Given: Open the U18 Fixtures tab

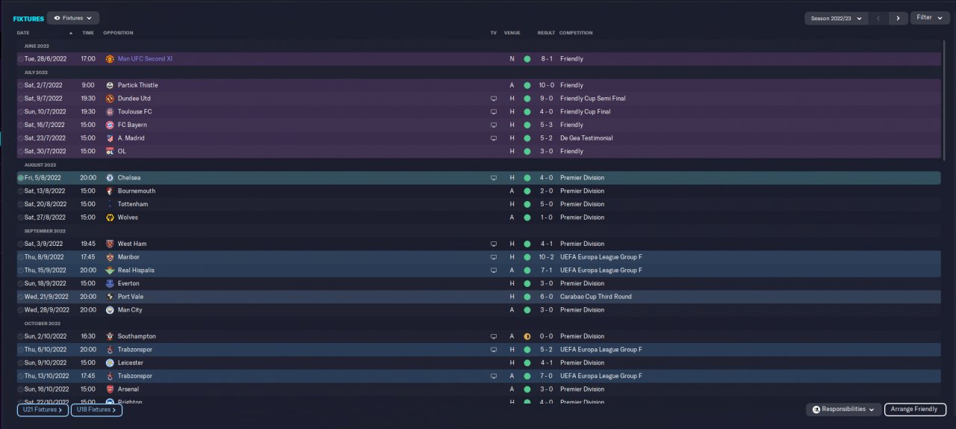Looking at the screenshot, I should pos(96,410).
